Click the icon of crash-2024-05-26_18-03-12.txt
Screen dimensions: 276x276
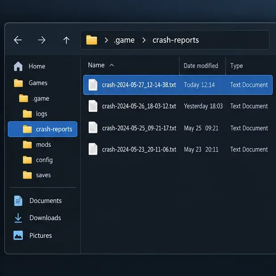click(93, 106)
